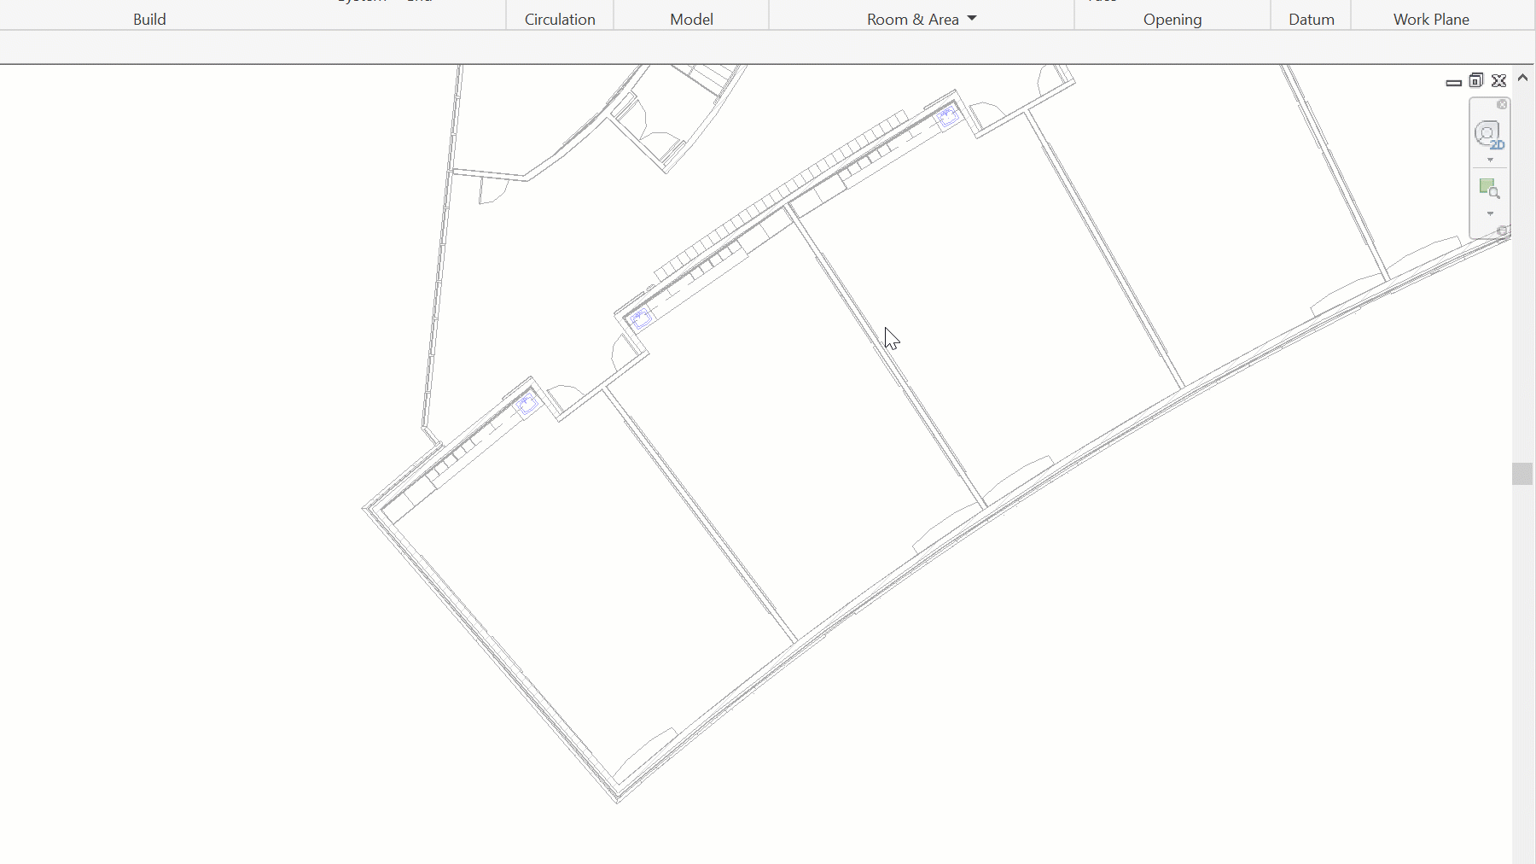Click the Circulation panel label

(560, 19)
